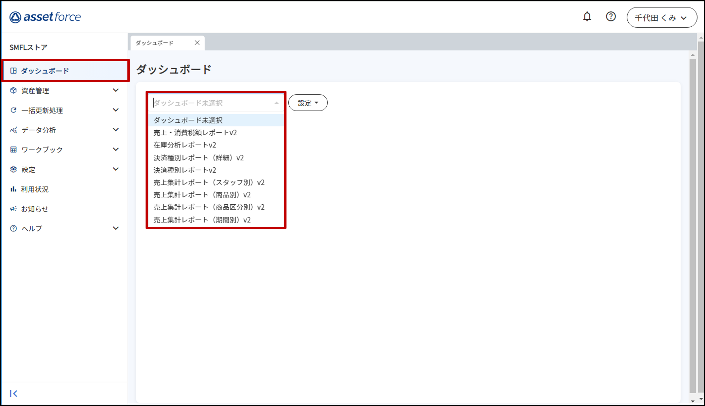
Task: Open 利用状況 from the sidebar
Action: pyautogui.click(x=34, y=189)
